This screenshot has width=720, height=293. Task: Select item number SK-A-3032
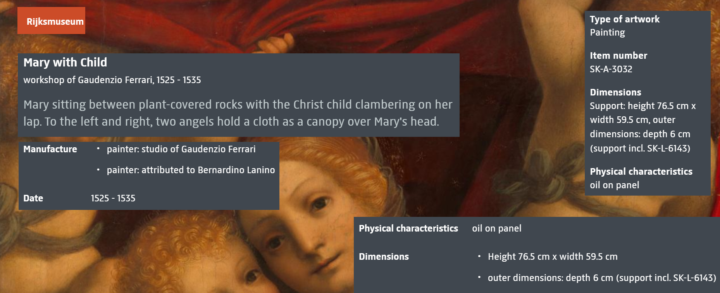tap(611, 69)
